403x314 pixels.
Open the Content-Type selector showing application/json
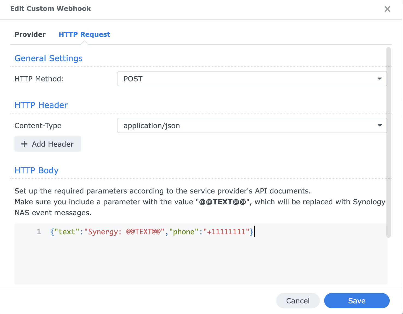251,125
